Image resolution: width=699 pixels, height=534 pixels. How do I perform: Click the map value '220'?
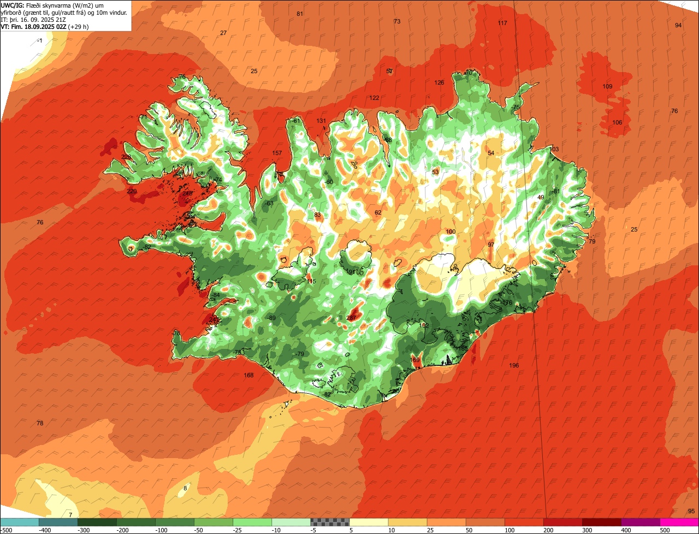click(132, 191)
